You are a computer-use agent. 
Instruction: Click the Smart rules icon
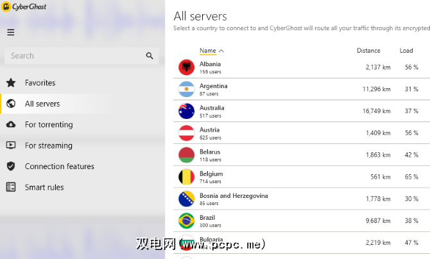click(11, 187)
